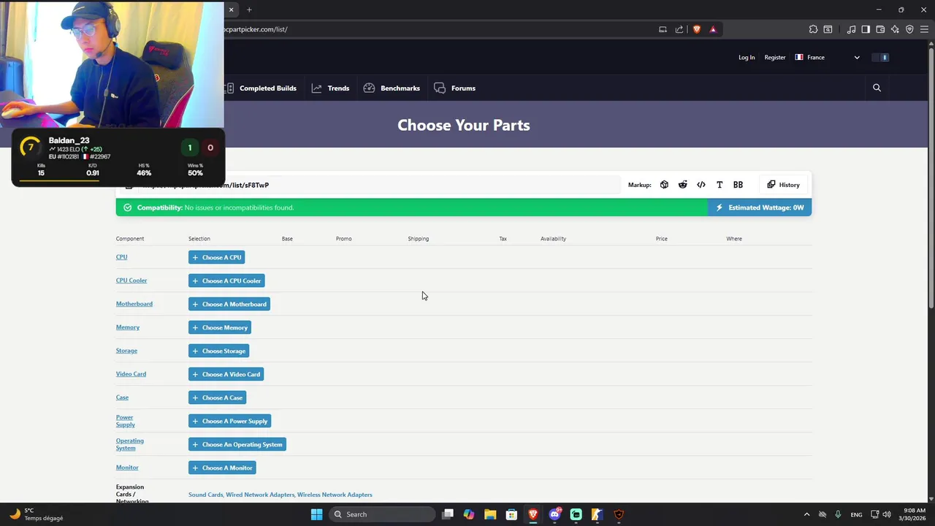The height and width of the screenshot is (526, 935).
Task: Click the Windows taskbar Search box
Action: pyautogui.click(x=381, y=514)
